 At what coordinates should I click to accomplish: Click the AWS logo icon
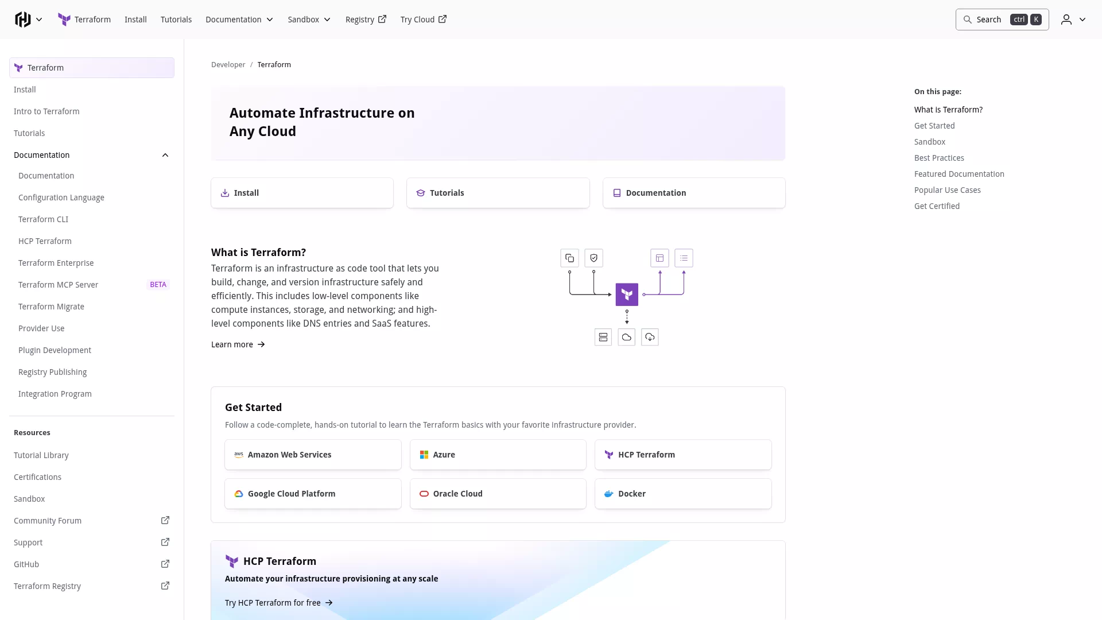click(239, 455)
